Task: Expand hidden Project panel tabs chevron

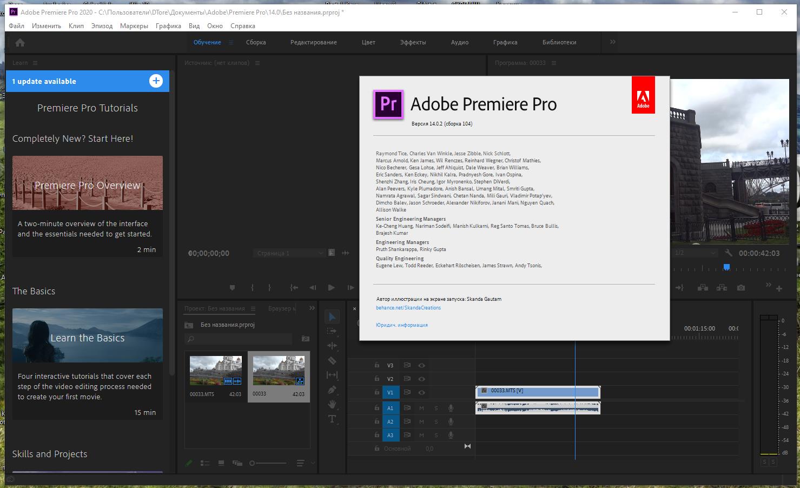Action: coord(312,308)
